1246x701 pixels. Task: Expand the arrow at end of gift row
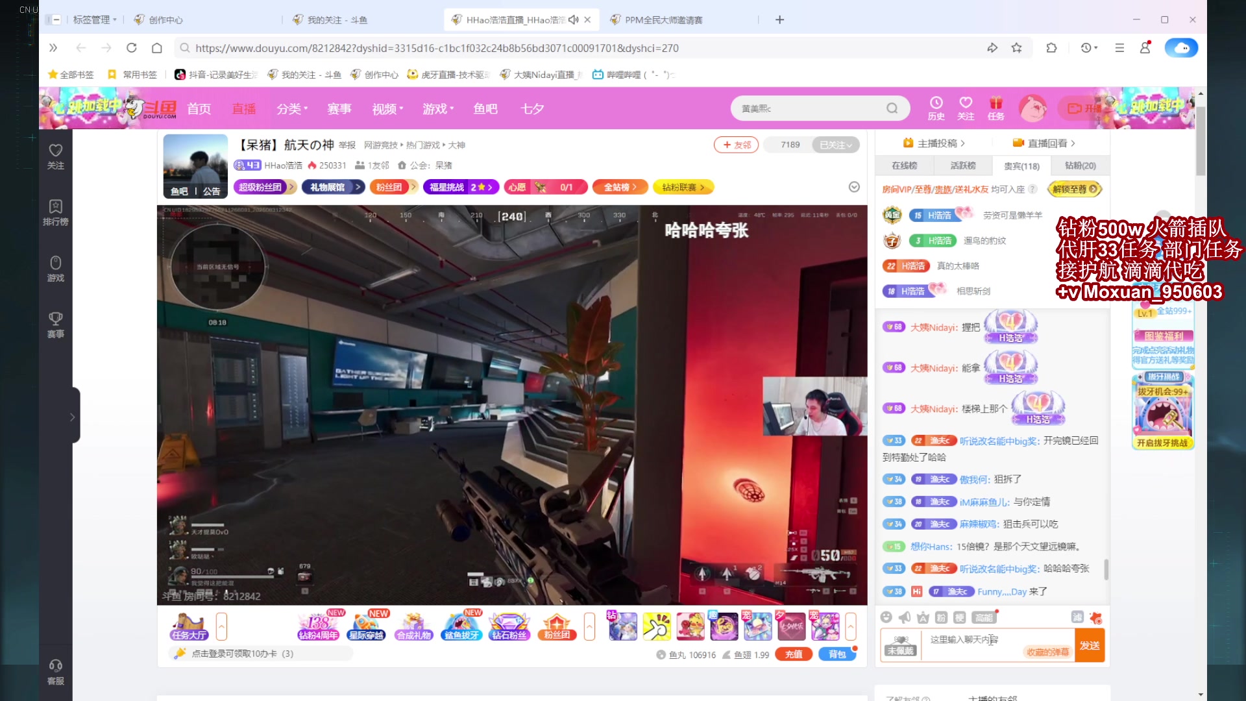coord(850,627)
